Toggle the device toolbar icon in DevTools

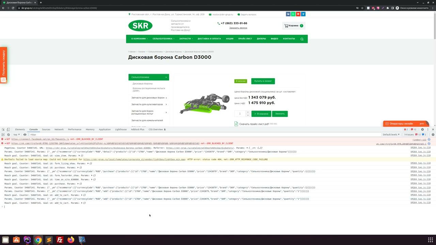[8, 129]
